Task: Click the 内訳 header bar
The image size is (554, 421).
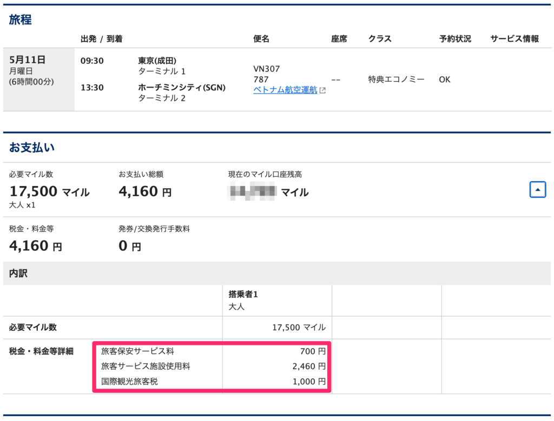Action: pos(276,273)
